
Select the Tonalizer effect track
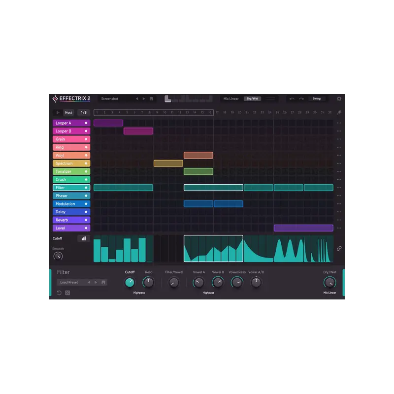point(71,171)
